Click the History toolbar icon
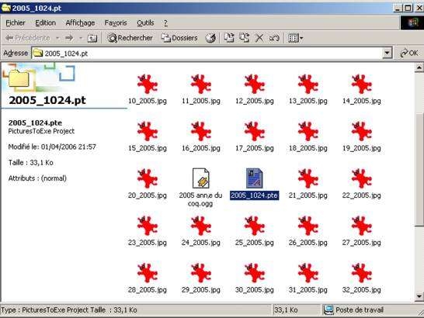This screenshot has width=424, height=318. coord(210,38)
